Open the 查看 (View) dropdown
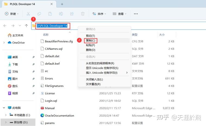The height and width of the screenshot is (126, 206). pyautogui.click(x=120, y=14)
